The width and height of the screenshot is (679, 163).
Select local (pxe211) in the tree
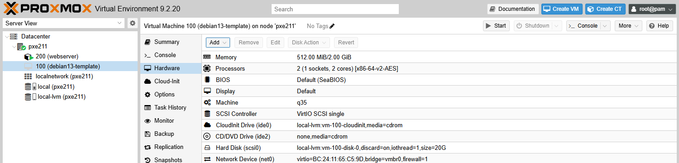[x=56, y=86]
